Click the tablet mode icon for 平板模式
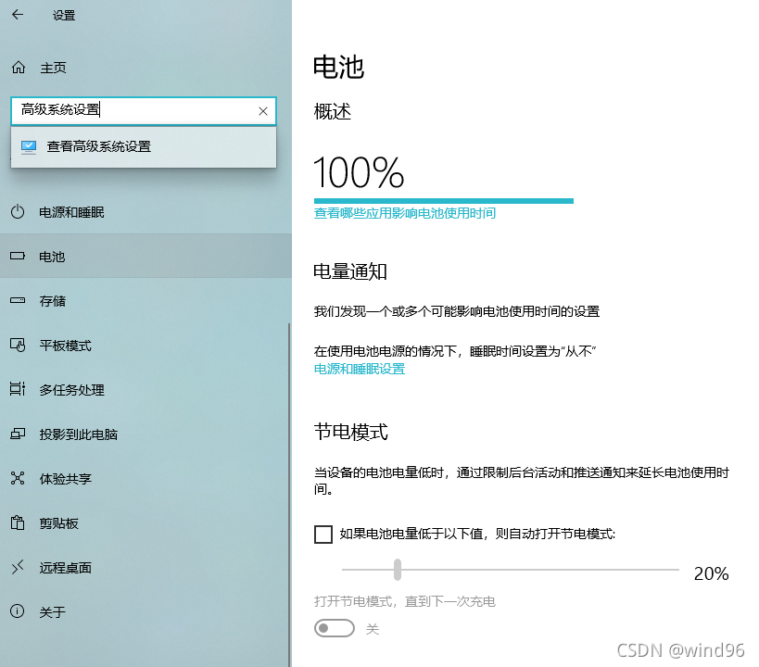Image resolution: width=759 pixels, height=667 pixels. [18, 346]
